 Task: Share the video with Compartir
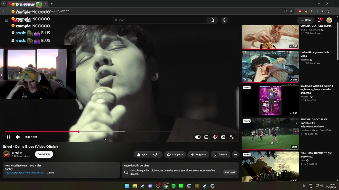[175, 155]
